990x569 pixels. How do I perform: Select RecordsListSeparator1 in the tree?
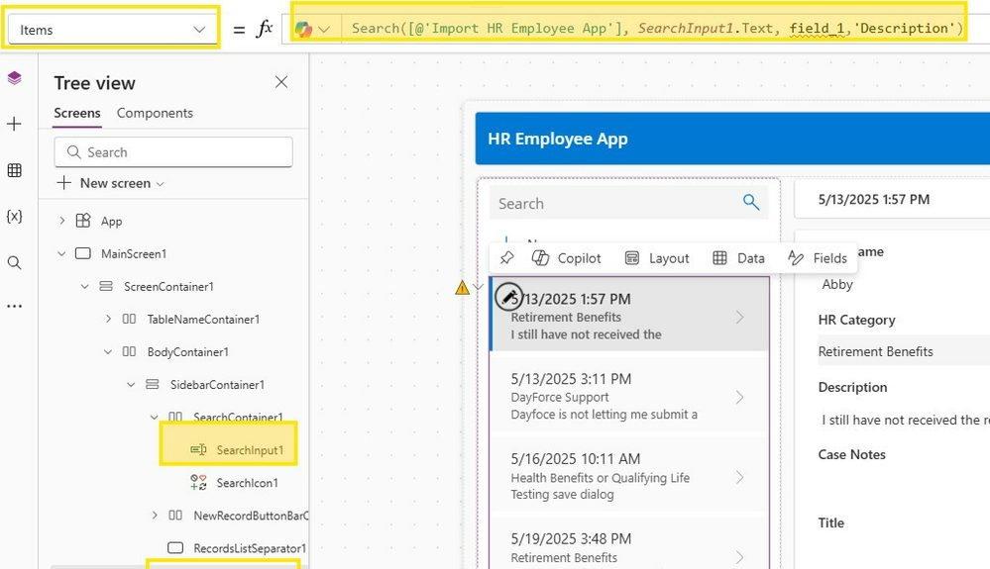click(x=250, y=549)
